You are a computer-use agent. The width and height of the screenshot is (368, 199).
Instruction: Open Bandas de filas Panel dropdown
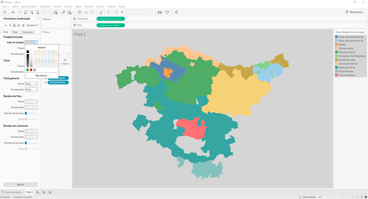31,102
